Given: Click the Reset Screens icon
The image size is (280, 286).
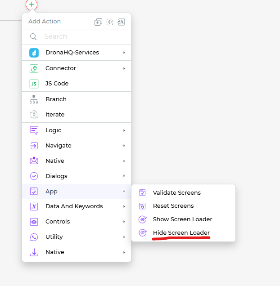Looking at the screenshot, I should tap(142, 206).
